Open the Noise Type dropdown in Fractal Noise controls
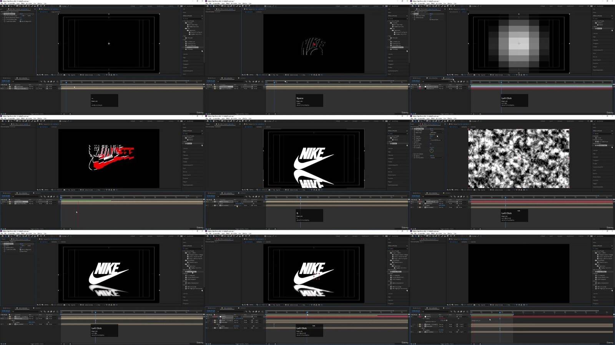Viewport: 615px width, 345px height. [x=434, y=132]
